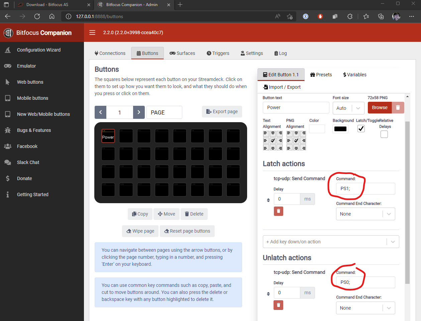
Task: Open the browser extensions puzzle icon
Action: point(350,16)
